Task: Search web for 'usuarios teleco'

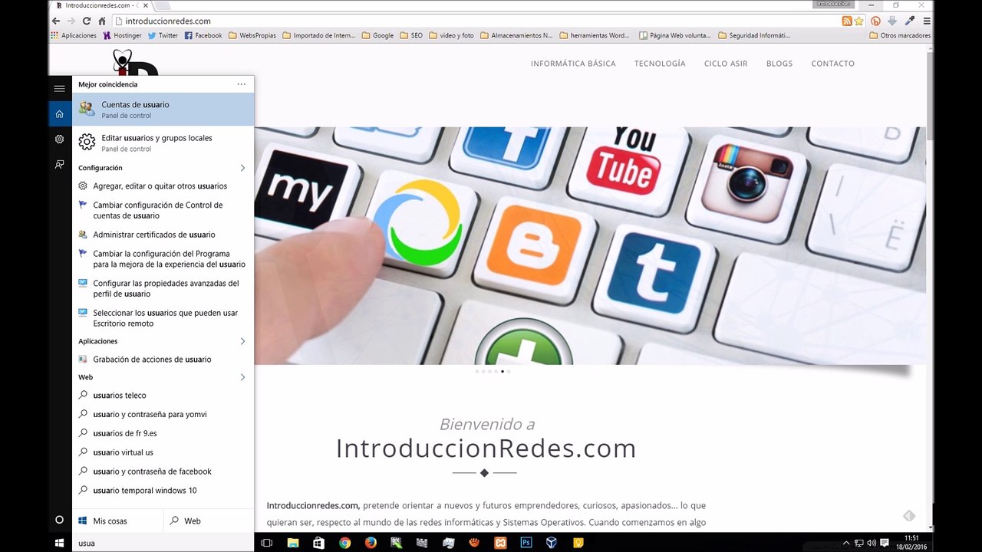Action: [x=163, y=395]
